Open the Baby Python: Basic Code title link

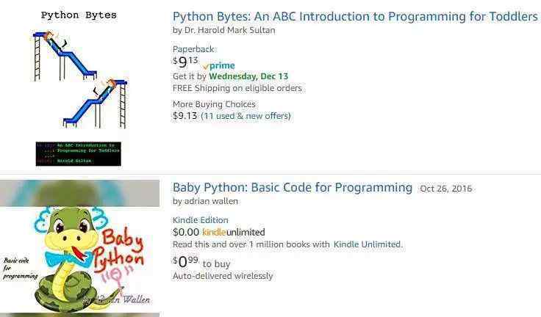coord(292,187)
